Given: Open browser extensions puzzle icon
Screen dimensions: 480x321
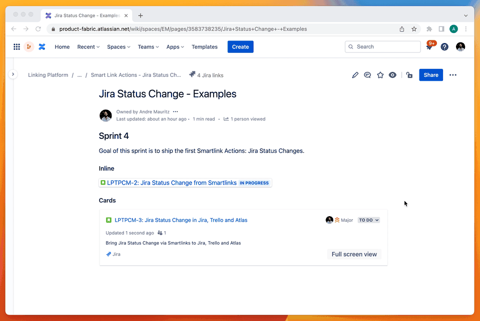Looking at the screenshot, I should [x=429, y=29].
